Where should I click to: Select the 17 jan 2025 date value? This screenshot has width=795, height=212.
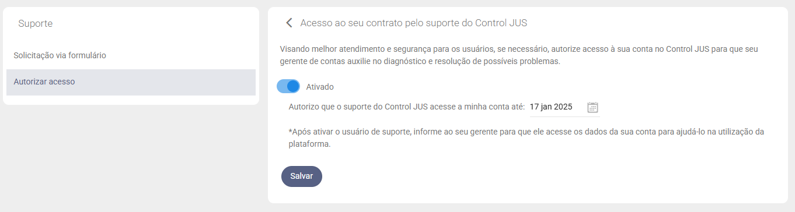(551, 107)
